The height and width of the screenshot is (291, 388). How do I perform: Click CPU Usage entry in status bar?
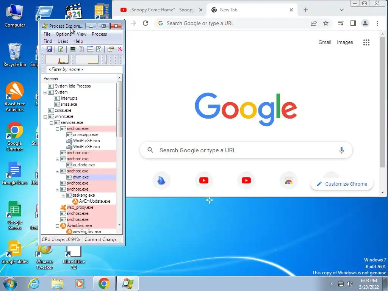click(61, 239)
